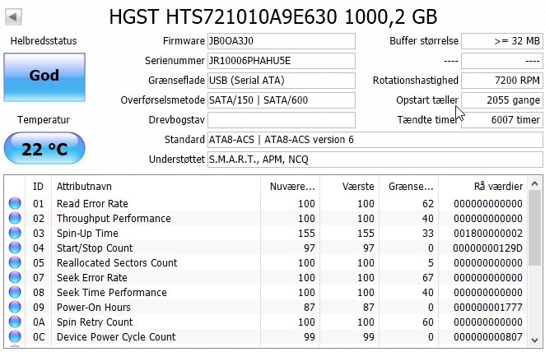Click the Understøttet field S.M.A.R.T., APM, NCQ

tap(375, 160)
